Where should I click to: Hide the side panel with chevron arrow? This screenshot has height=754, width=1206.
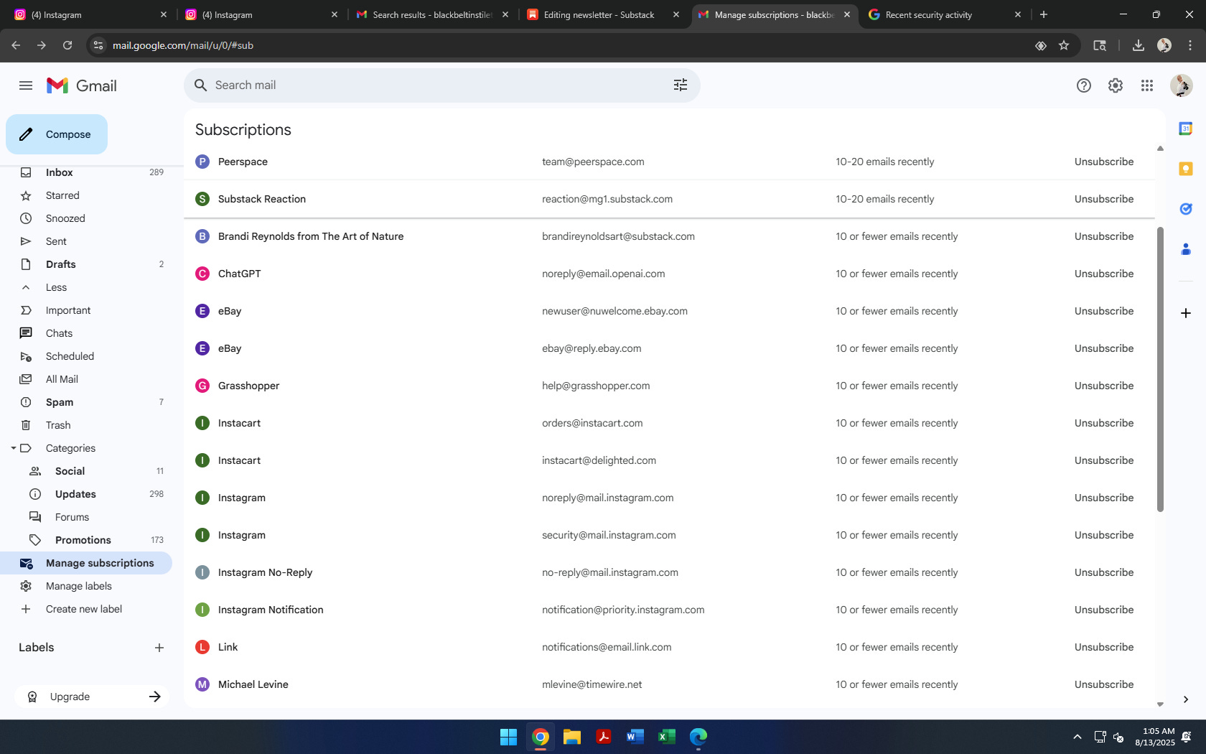point(1186,699)
